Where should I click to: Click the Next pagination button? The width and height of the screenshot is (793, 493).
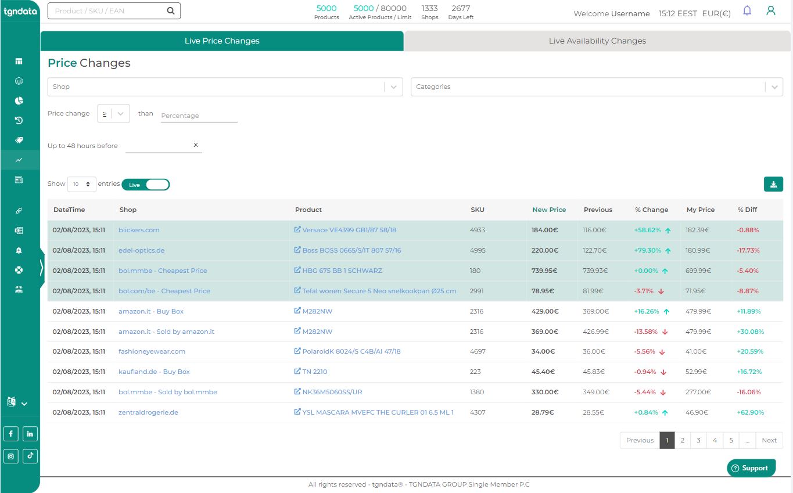tap(769, 440)
